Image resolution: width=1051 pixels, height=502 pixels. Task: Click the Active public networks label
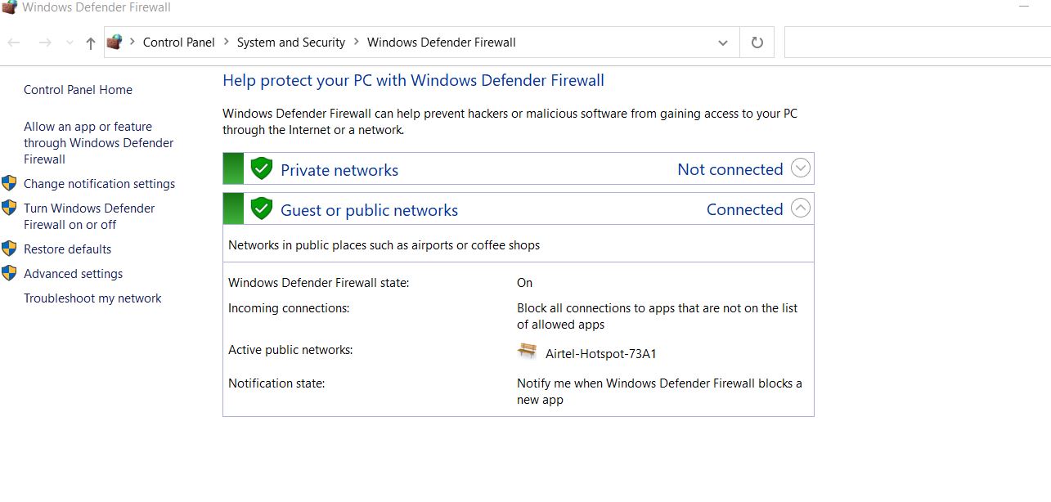(x=290, y=350)
